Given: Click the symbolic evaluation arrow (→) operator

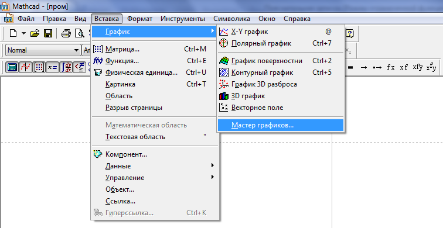Looking at the screenshot, I should point(364,67).
